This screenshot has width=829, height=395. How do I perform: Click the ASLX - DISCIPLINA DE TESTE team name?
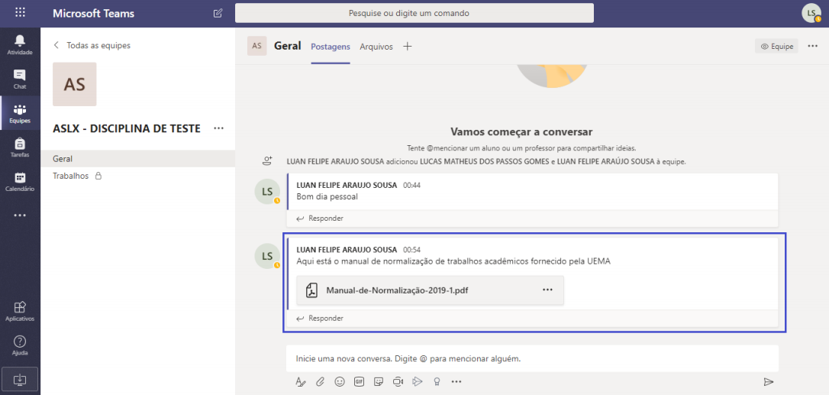pos(127,128)
